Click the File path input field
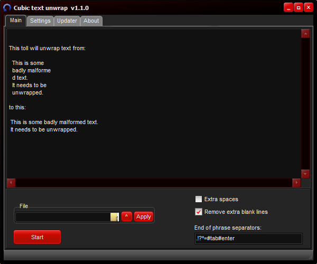The width and height of the screenshot is (317, 264). (x=63, y=217)
